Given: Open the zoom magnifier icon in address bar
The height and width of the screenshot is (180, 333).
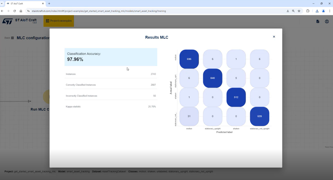Looking at the screenshot, I should (x=293, y=11).
